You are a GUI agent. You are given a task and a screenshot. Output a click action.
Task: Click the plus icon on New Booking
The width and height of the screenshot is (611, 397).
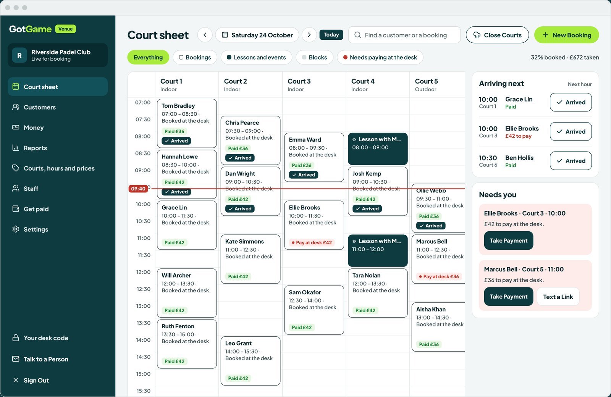(x=546, y=35)
